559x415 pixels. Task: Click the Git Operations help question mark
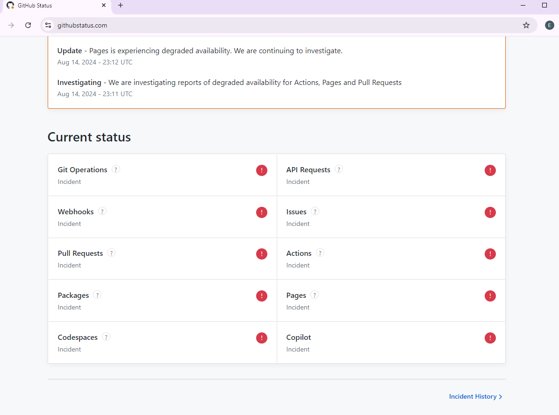116,169
